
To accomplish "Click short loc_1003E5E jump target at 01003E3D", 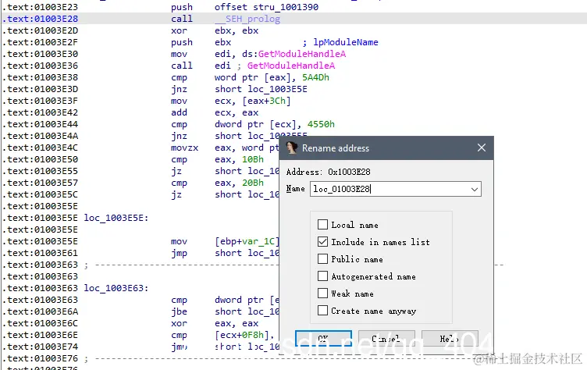I will 261,89.
